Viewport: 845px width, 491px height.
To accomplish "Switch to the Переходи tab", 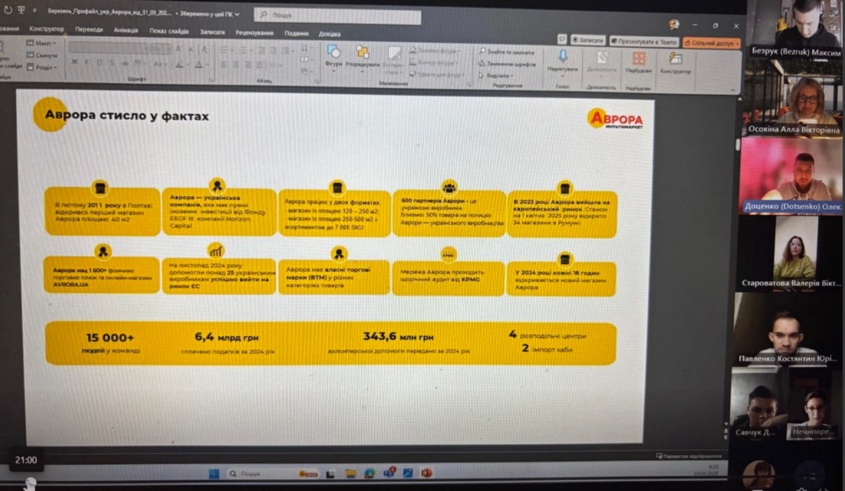I will pyautogui.click(x=88, y=30).
